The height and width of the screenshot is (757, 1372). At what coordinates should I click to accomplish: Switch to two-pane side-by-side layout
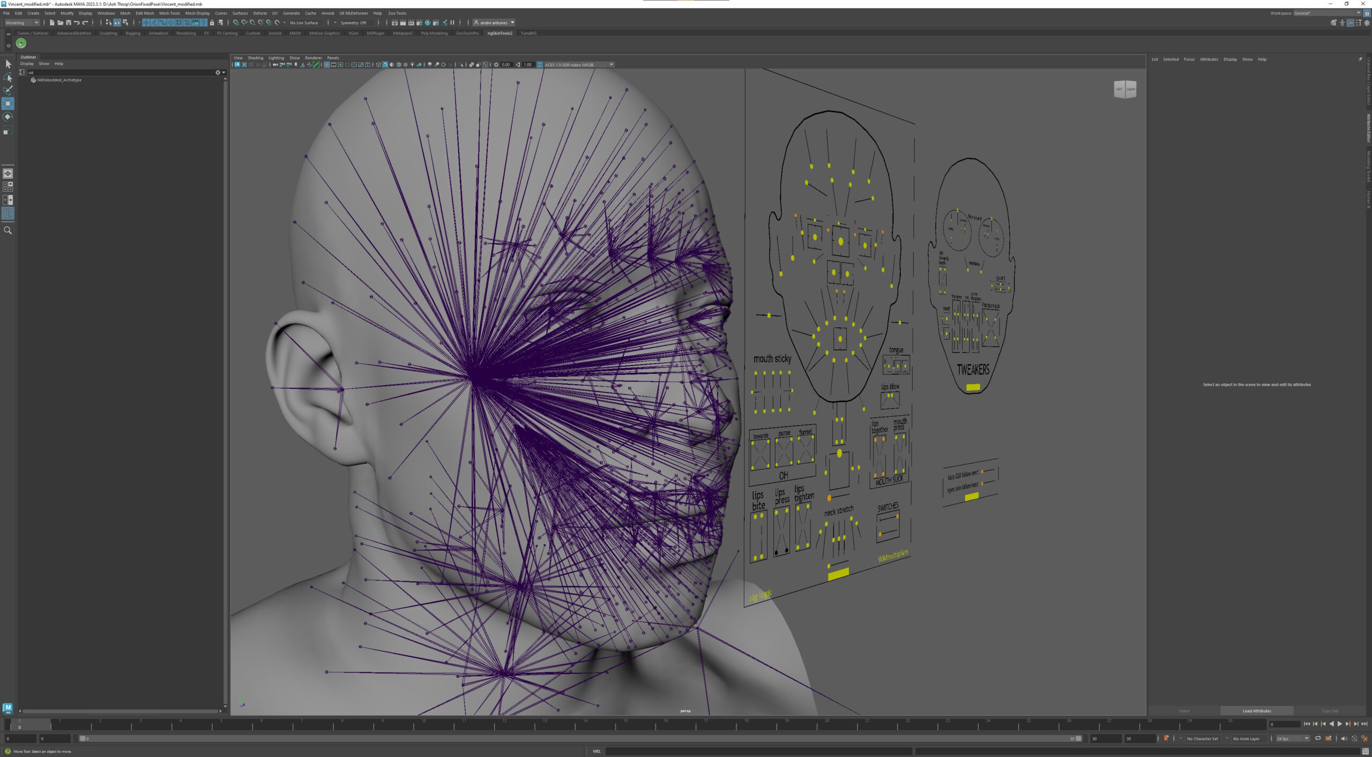8,200
